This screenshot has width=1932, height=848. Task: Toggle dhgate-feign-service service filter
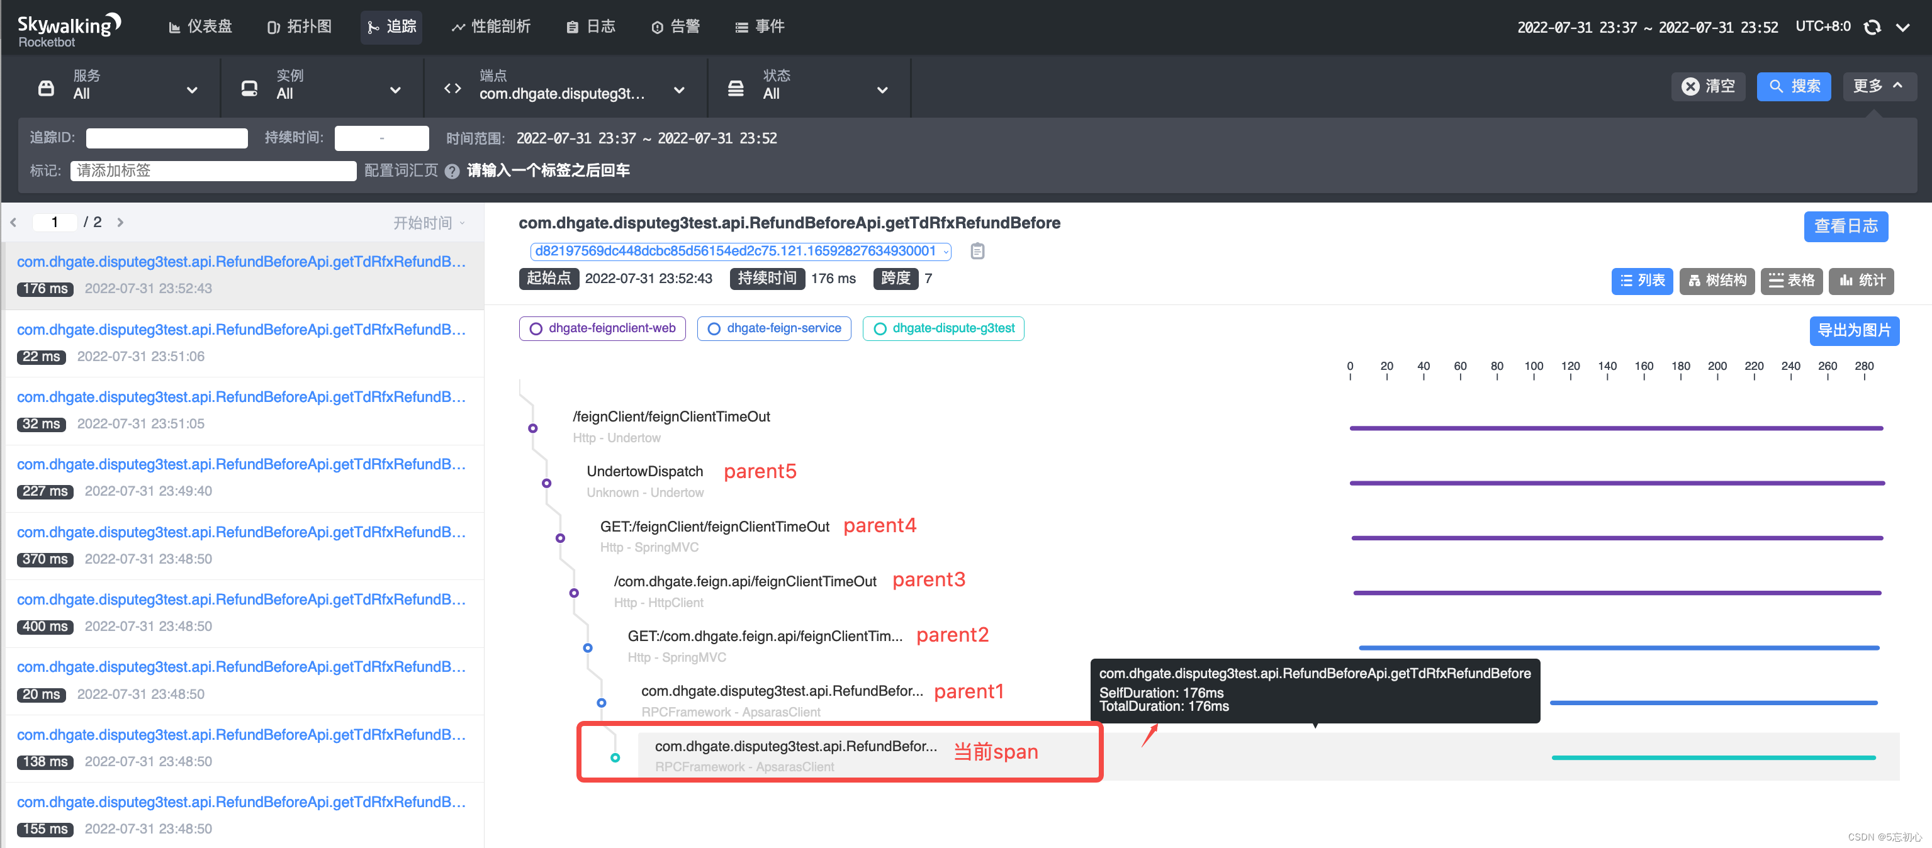pyautogui.click(x=773, y=328)
